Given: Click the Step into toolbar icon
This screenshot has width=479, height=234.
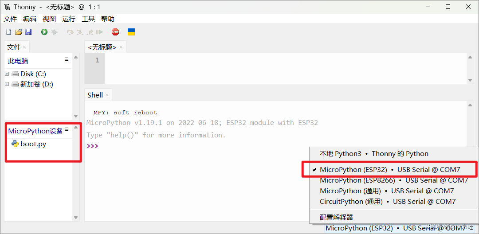Looking at the screenshot, I should [80, 32].
